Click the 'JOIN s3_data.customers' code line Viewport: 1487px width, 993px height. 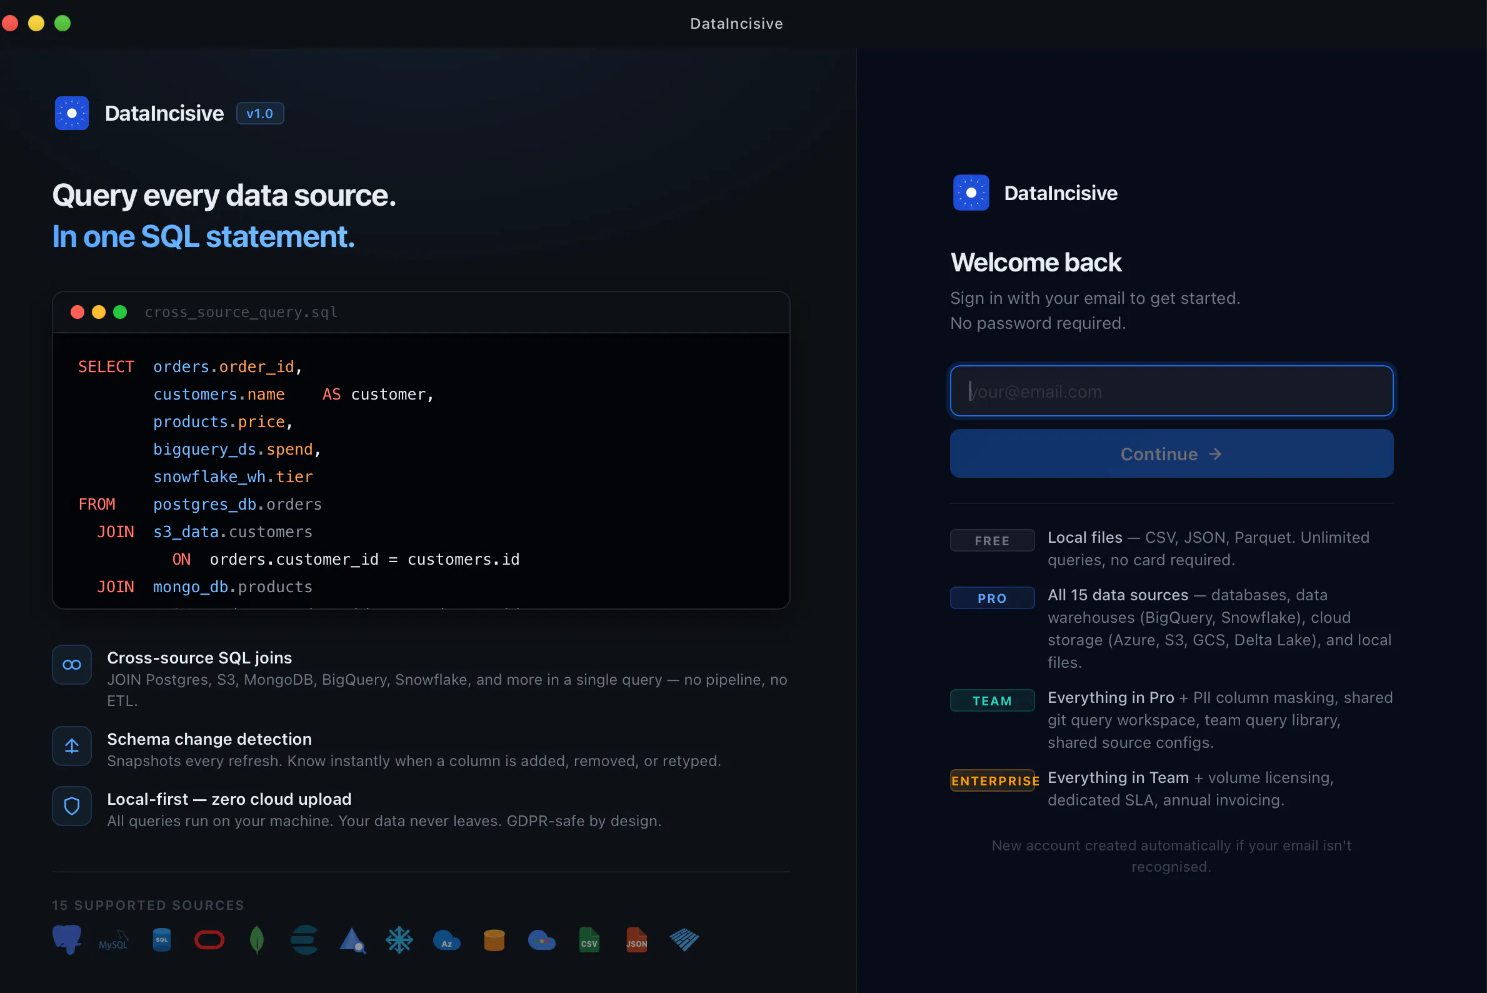click(x=204, y=532)
